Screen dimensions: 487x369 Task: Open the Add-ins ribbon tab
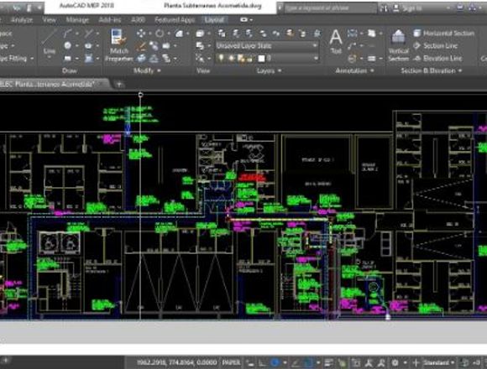pyautogui.click(x=110, y=20)
